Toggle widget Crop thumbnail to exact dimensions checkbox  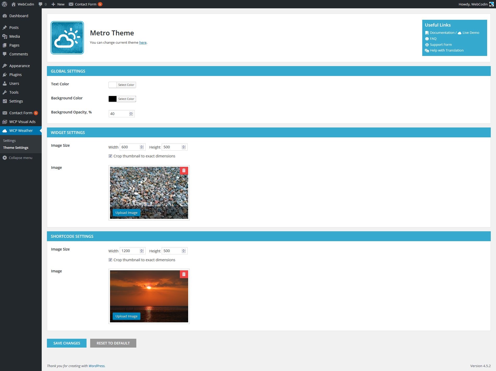pyautogui.click(x=111, y=156)
